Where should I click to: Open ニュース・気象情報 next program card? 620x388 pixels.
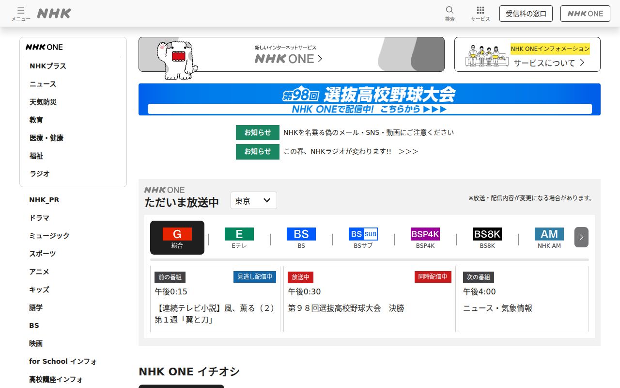click(524, 299)
